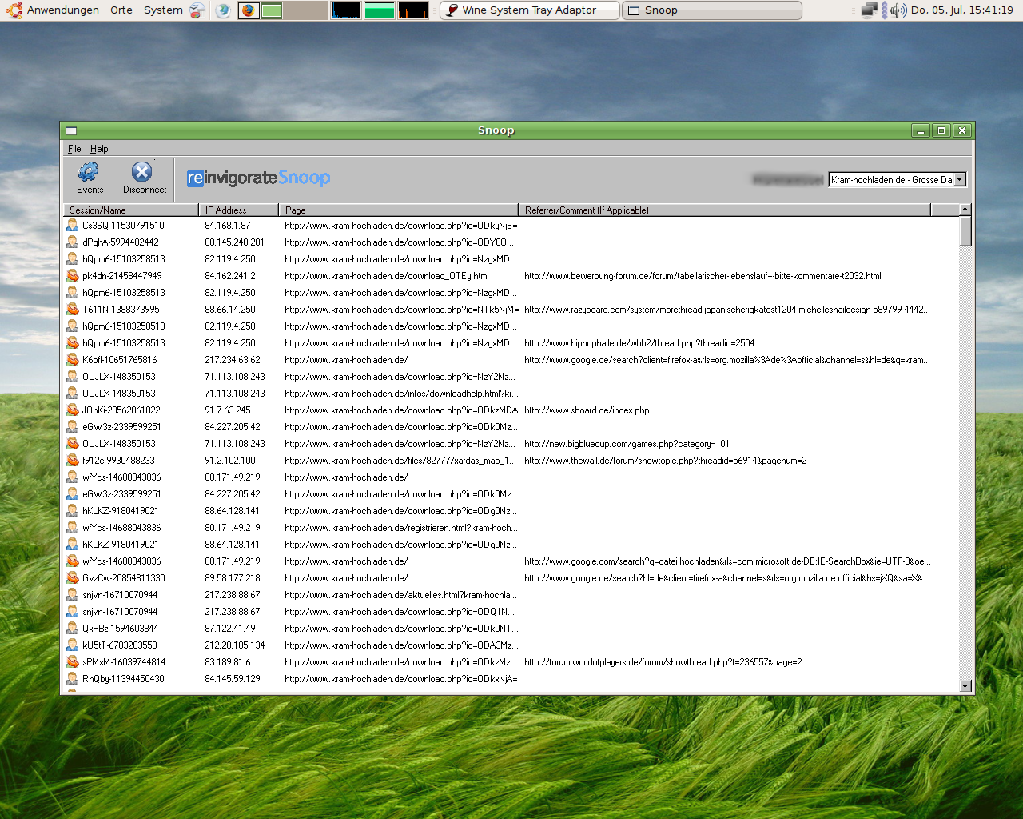The image size is (1023, 819).
Task: Select page files/82777/xardas_map row
Action: (x=400, y=461)
